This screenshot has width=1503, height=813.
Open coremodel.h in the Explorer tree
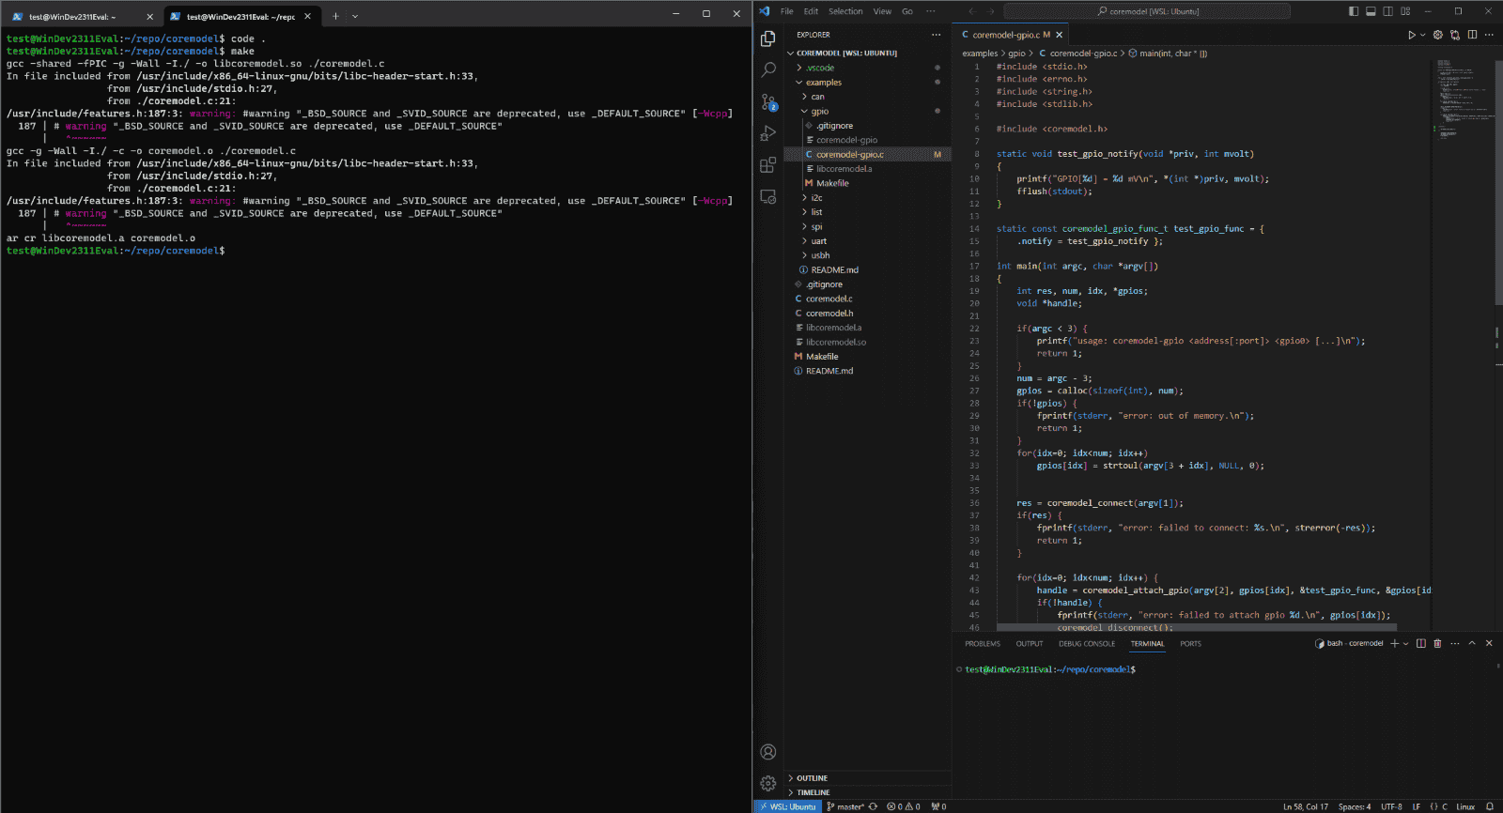[829, 314]
